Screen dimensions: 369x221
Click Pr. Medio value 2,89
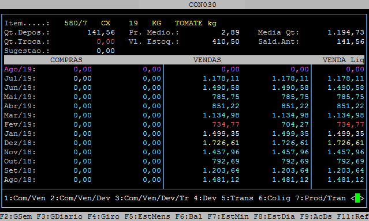pos(230,32)
